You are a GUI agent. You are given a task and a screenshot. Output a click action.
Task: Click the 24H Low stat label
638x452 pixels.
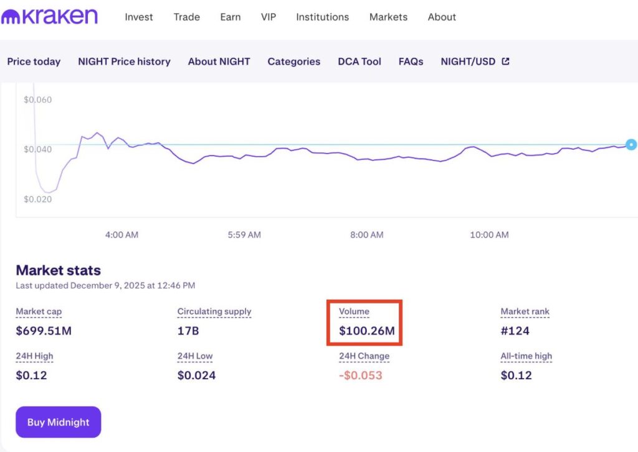point(194,356)
